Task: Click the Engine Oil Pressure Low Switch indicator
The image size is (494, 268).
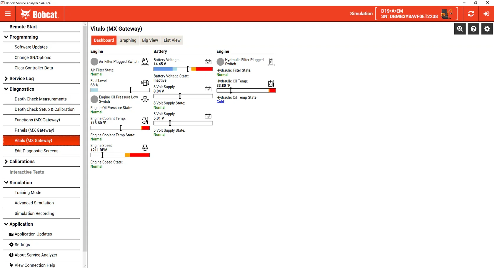Action: pyautogui.click(x=94, y=99)
